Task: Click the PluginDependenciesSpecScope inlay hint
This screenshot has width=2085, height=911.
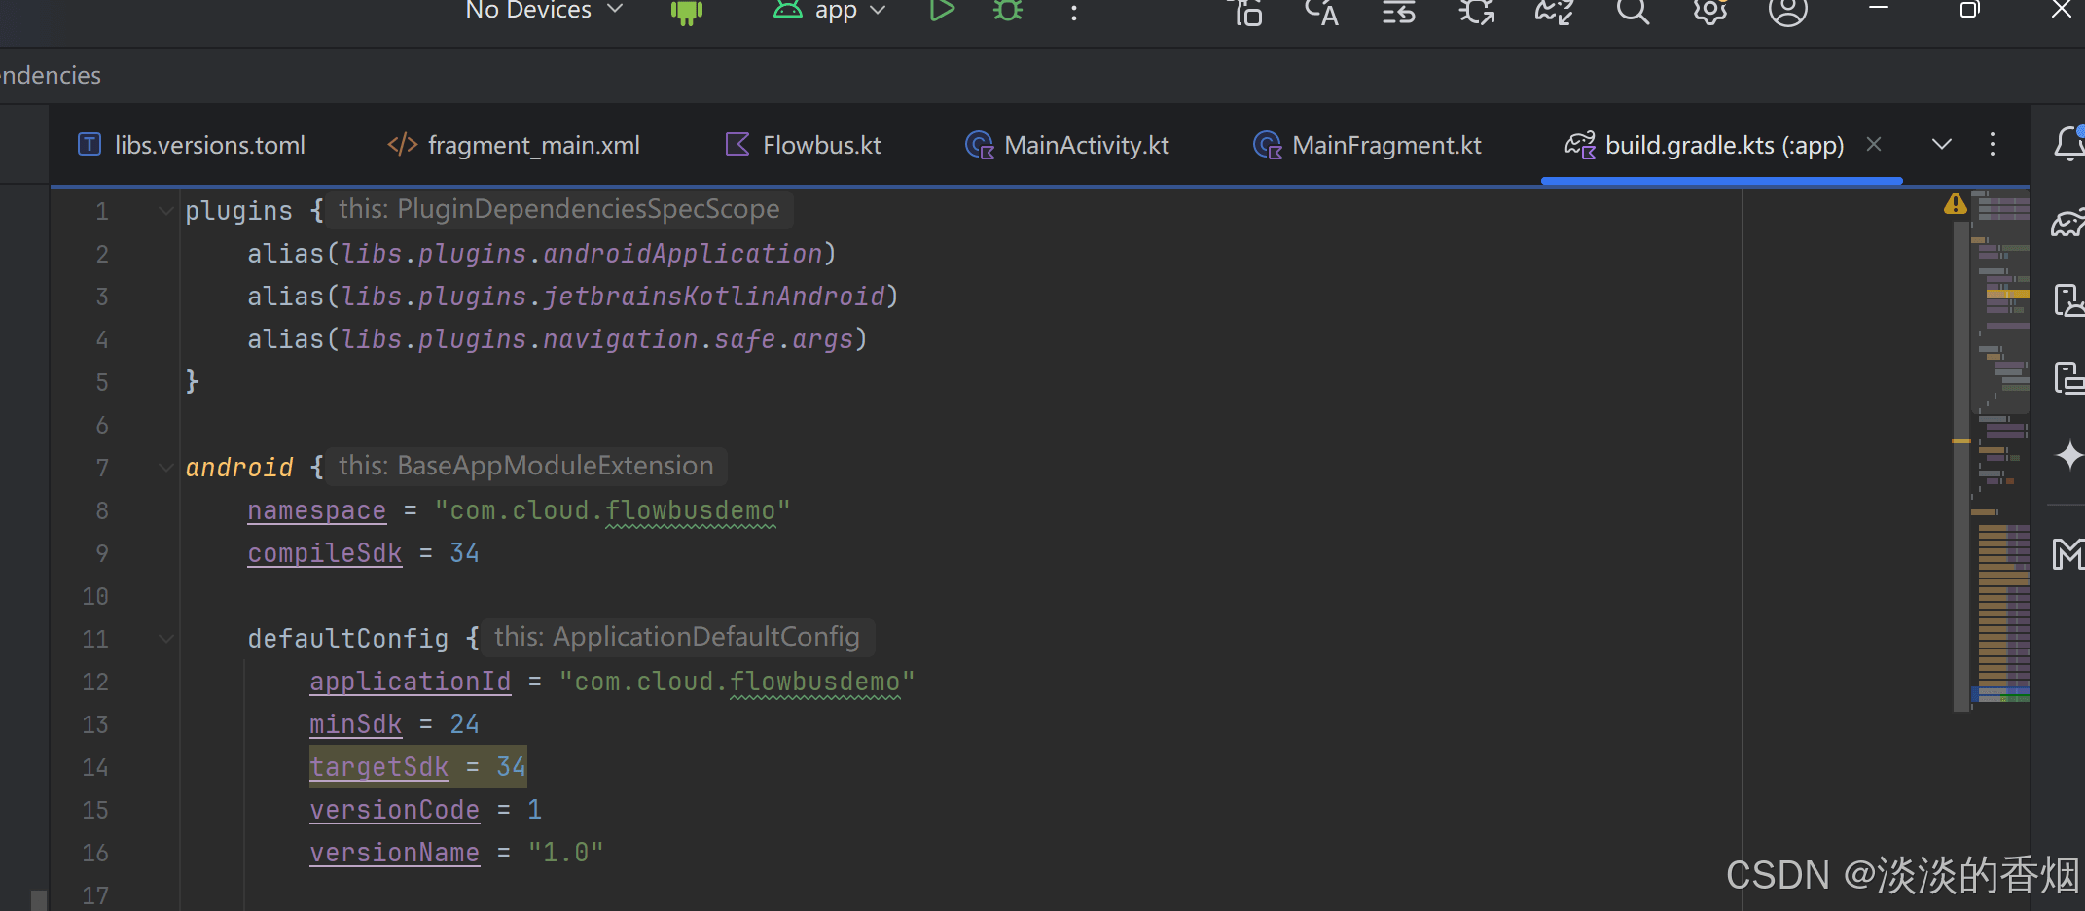Action: coord(559,209)
